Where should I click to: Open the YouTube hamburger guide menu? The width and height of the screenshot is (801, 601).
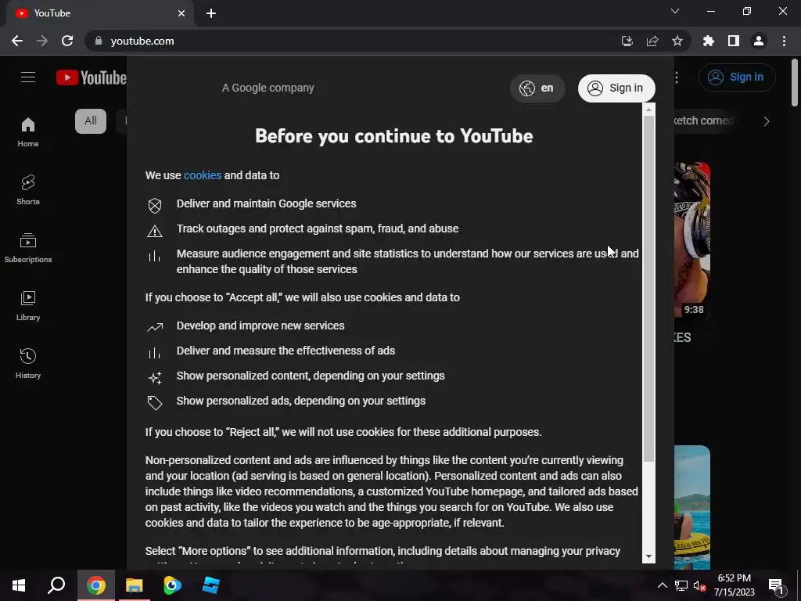pyautogui.click(x=28, y=77)
